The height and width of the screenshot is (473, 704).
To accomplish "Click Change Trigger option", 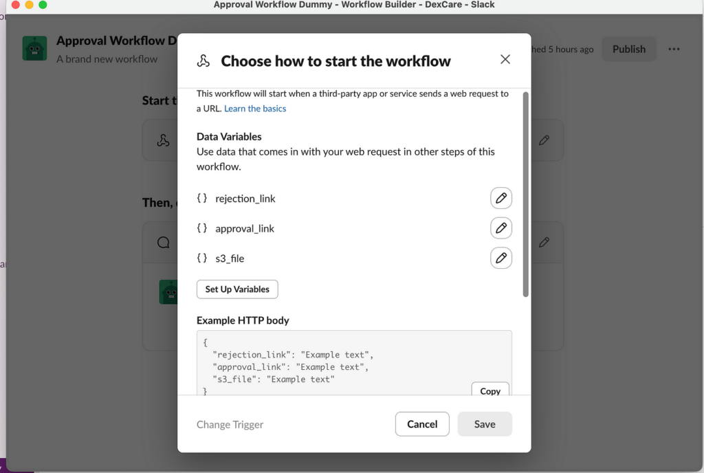I will tap(230, 424).
